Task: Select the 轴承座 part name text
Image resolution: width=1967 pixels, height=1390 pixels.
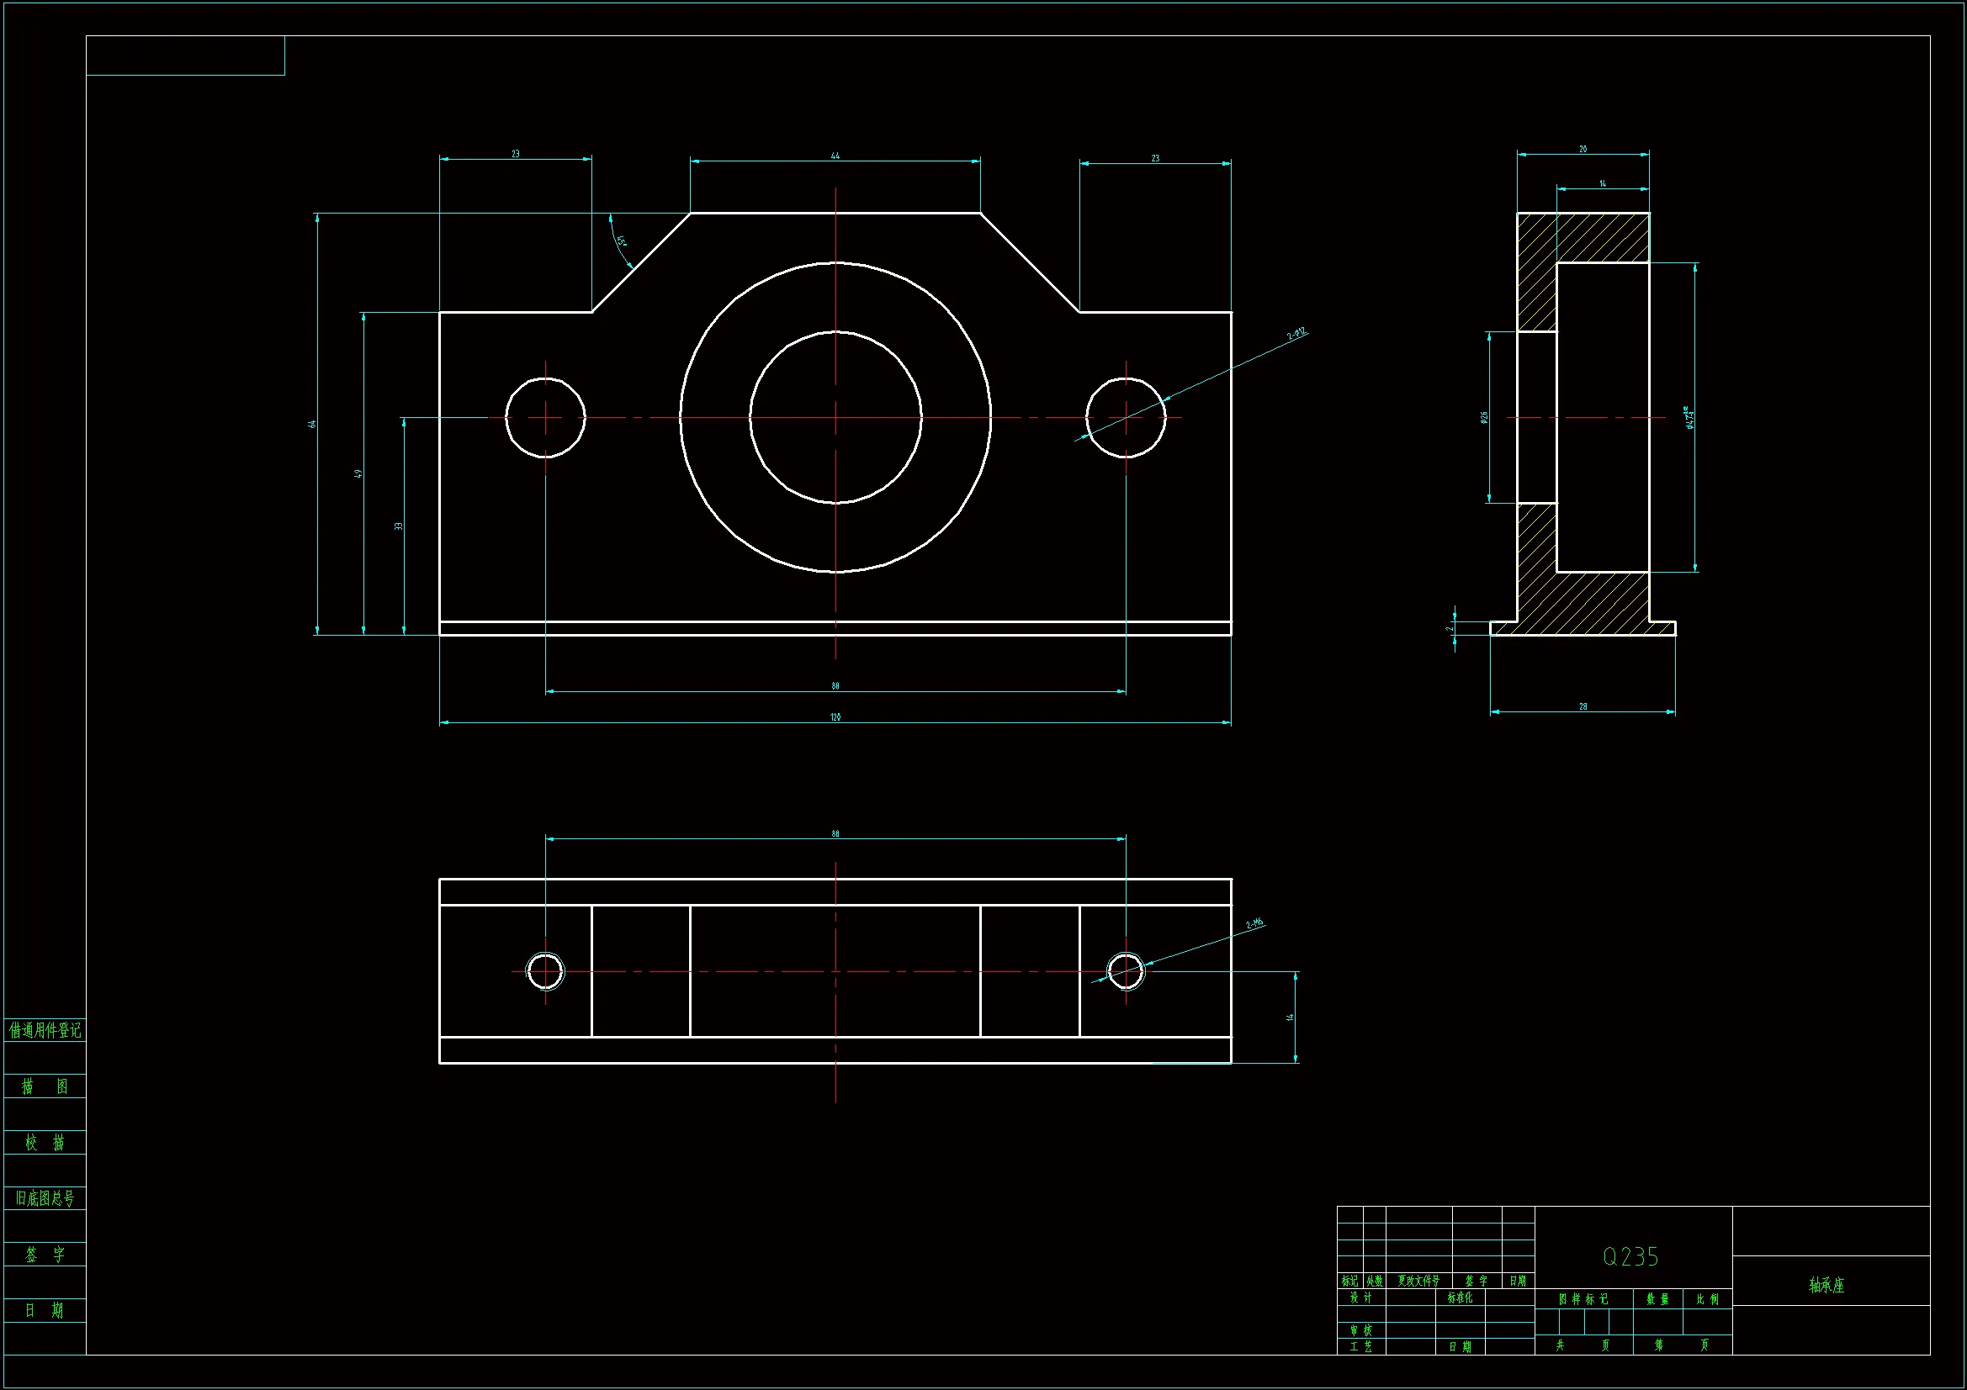Action: (1826, 1285)
